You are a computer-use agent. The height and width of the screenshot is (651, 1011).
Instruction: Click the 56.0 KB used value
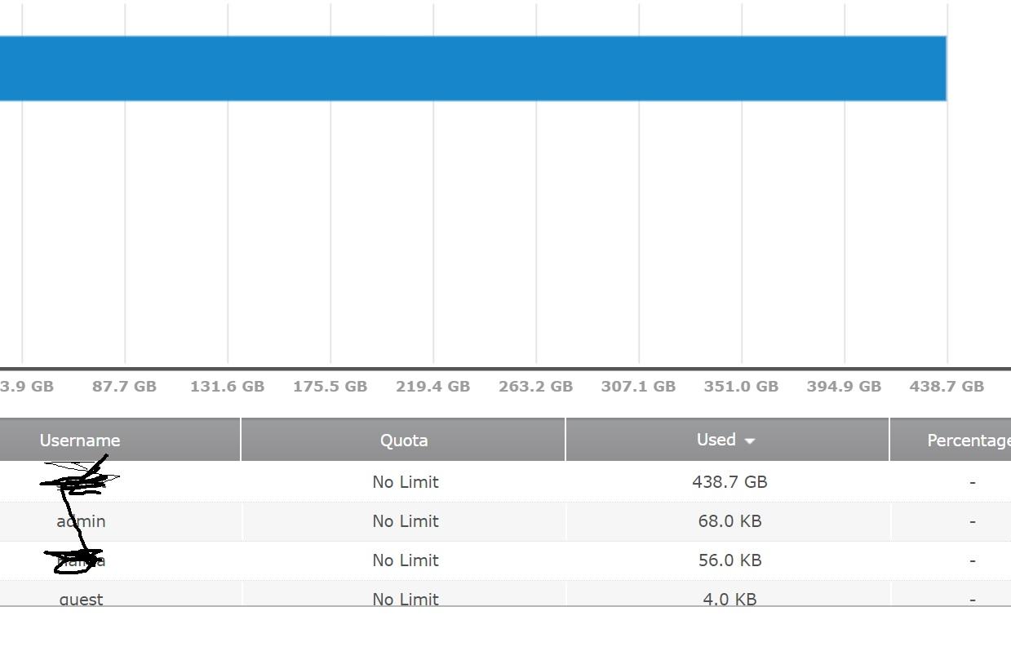point(729,560)
